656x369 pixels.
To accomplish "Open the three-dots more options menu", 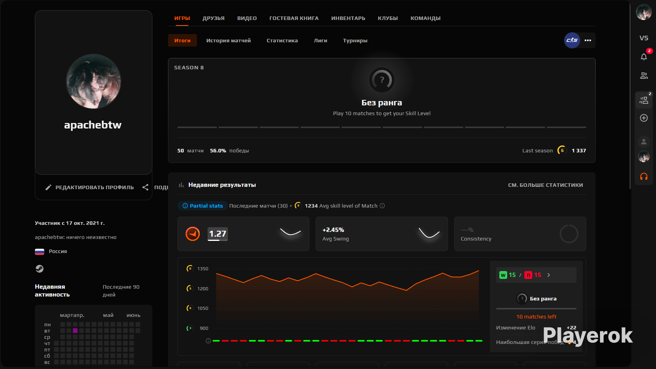I will coord(588,40).
